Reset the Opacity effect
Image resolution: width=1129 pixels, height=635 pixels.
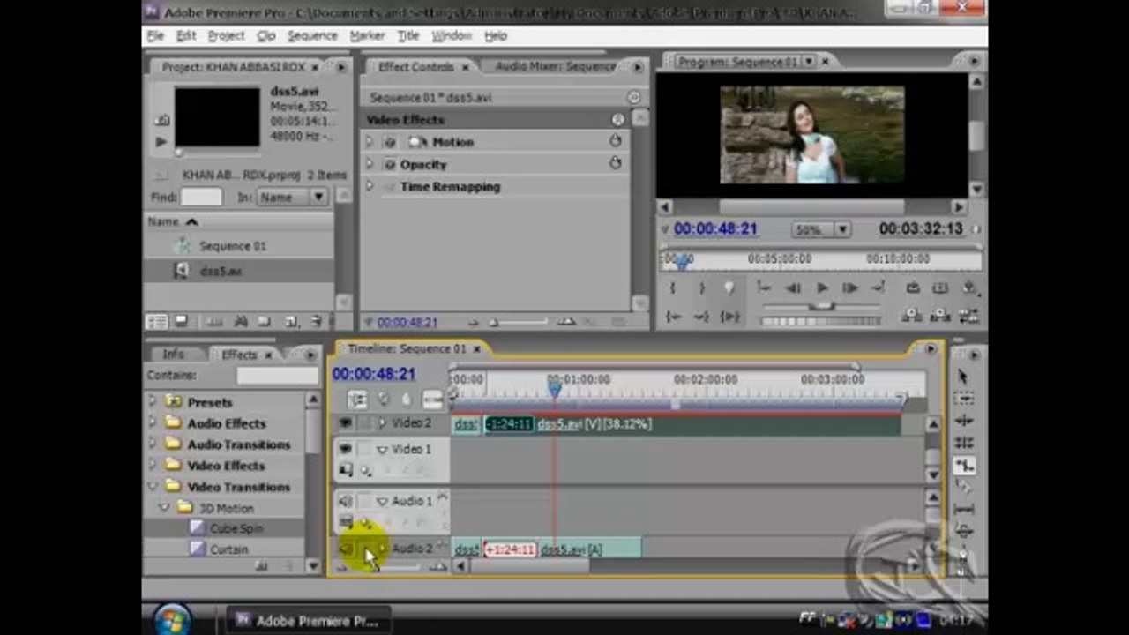click(x=615, y=163)
